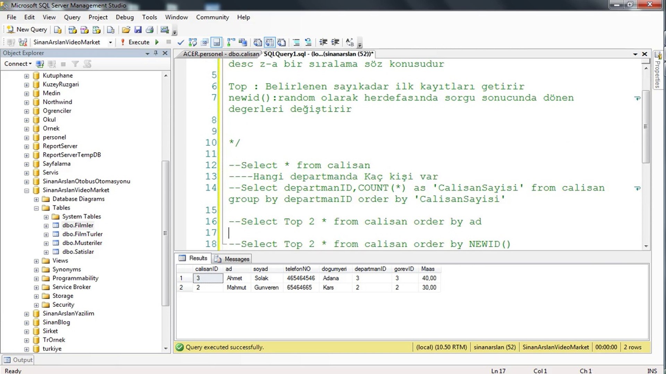
Task: Parse the query with the blue checkmark
Action: (x=181, y=42)
